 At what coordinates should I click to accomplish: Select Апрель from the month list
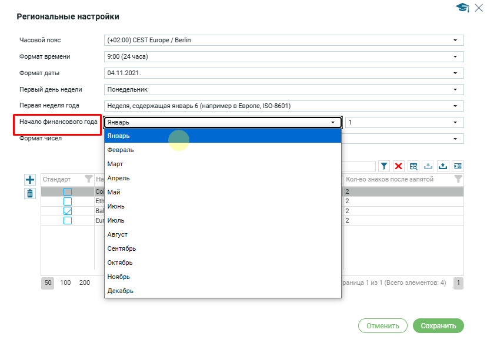pyautogui.click(x=119, y=178)
